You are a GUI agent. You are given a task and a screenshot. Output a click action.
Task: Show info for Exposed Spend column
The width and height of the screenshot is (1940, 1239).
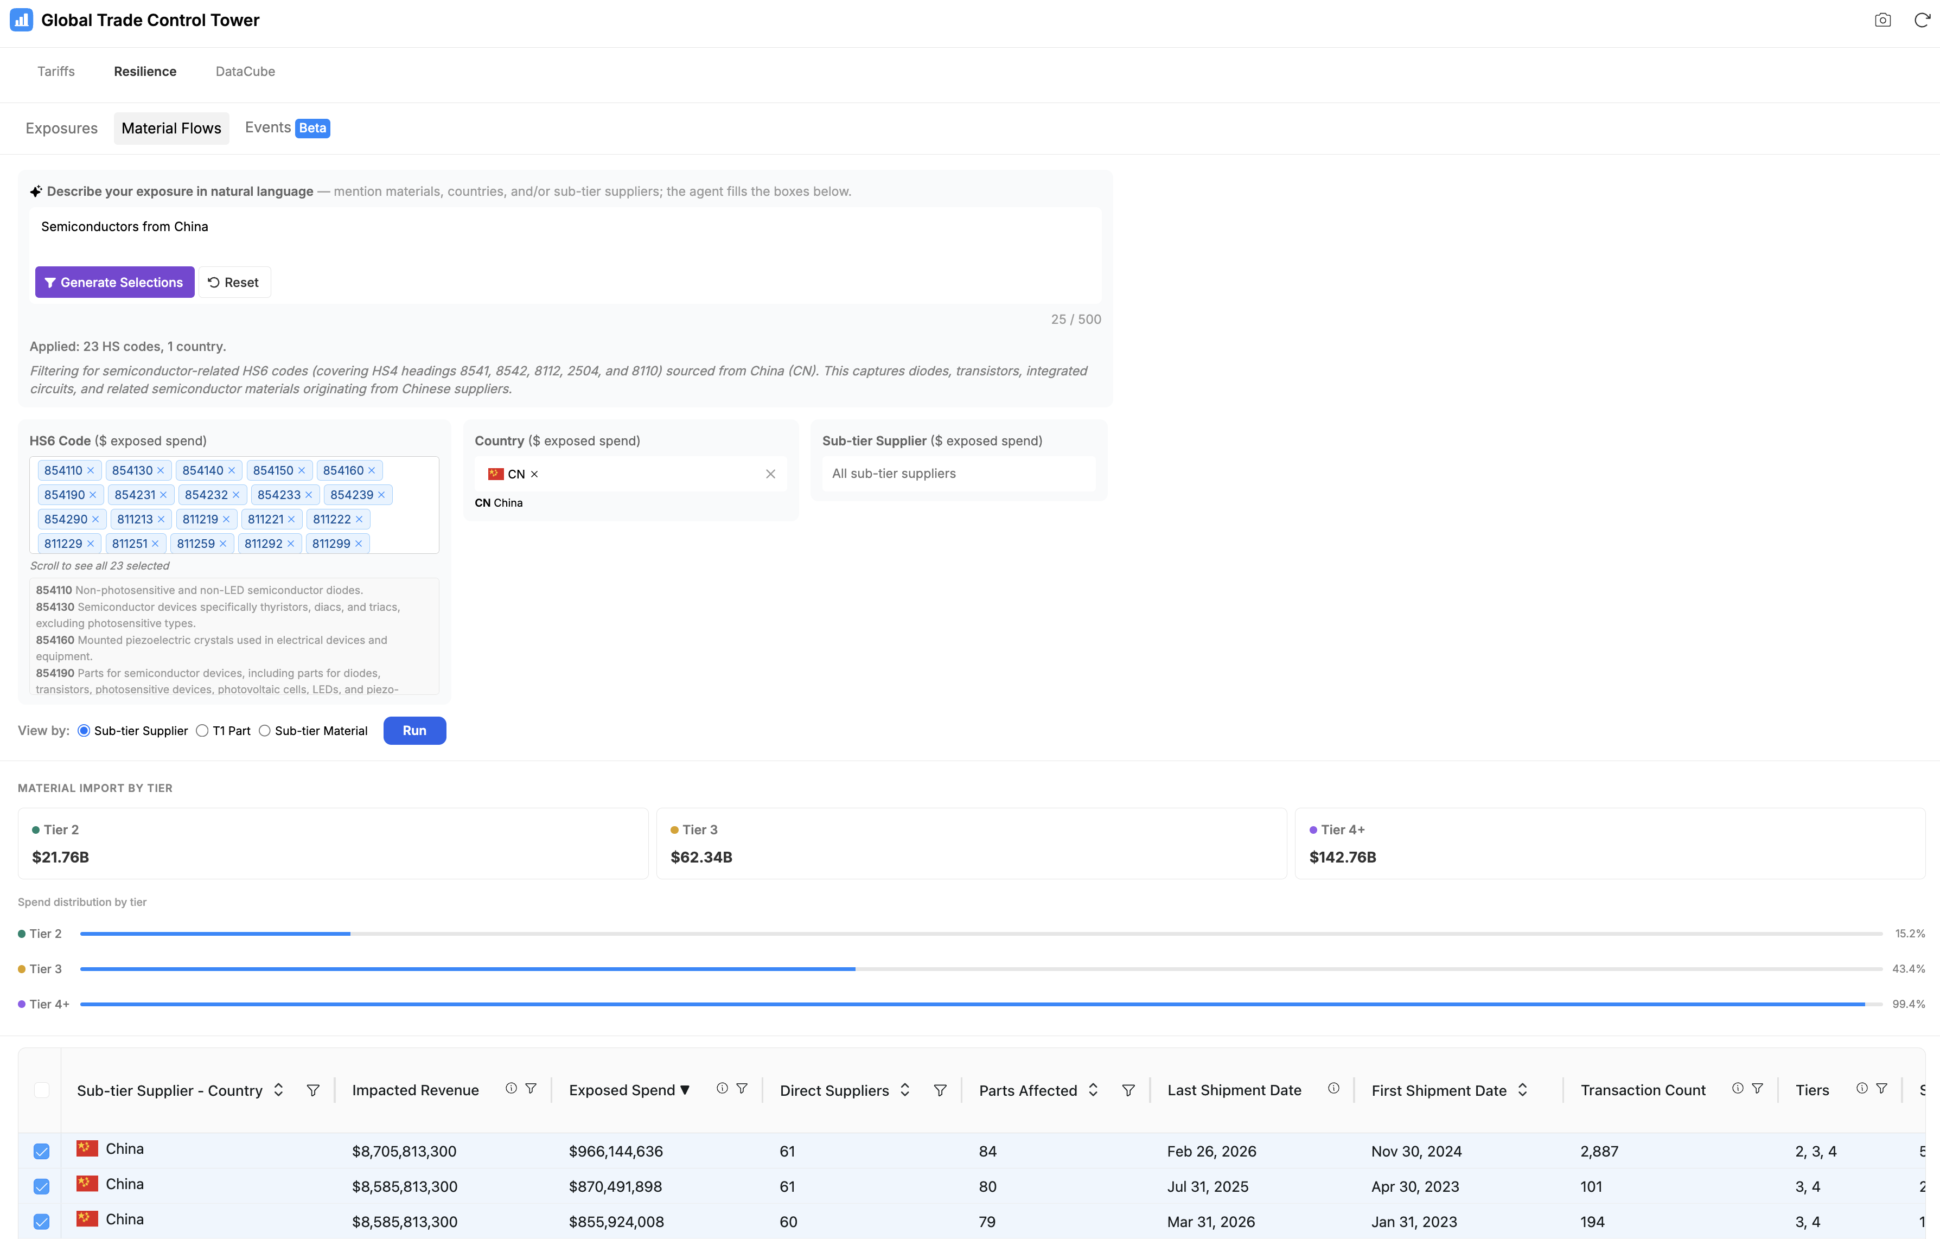click(x=723, y=1088)
